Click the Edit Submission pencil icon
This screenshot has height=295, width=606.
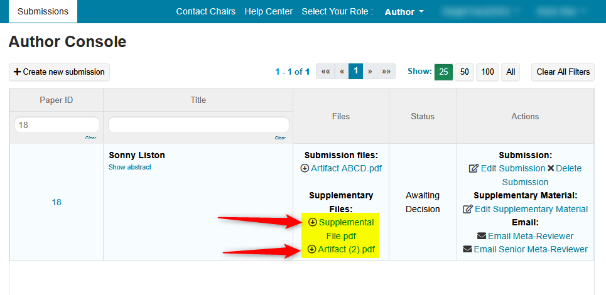(x=474, y=168)
